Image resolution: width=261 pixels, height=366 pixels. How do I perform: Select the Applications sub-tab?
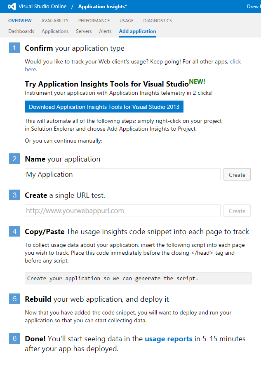tap(55, 31)
